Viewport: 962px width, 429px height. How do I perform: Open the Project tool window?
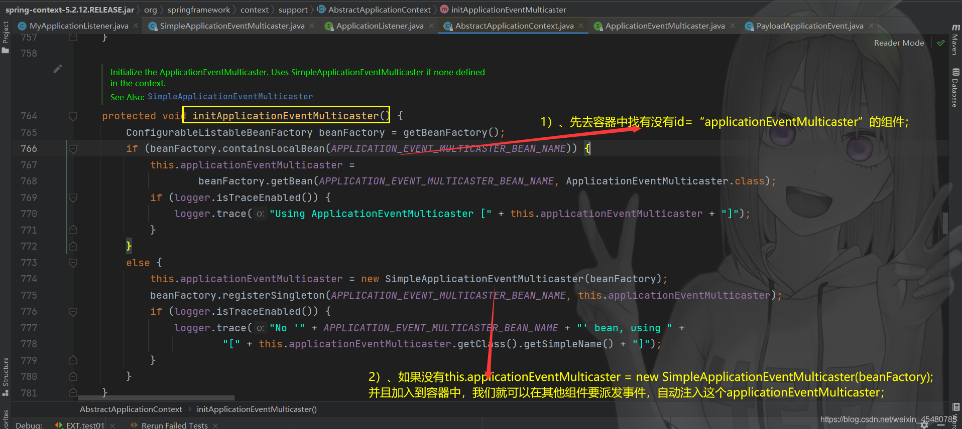(6, 37)
